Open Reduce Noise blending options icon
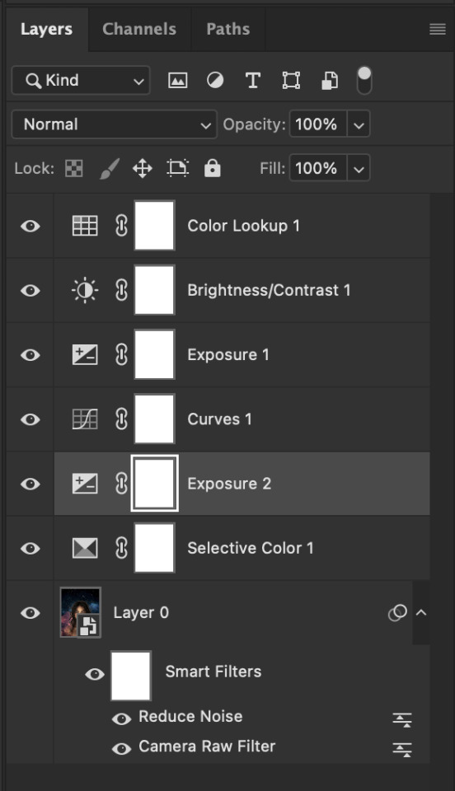Image resolution: width=455 pixels, height=791 pixels. click(402, 720)
